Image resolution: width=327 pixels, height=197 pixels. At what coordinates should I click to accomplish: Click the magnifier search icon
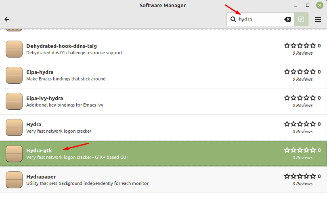(x=233, y=19)
